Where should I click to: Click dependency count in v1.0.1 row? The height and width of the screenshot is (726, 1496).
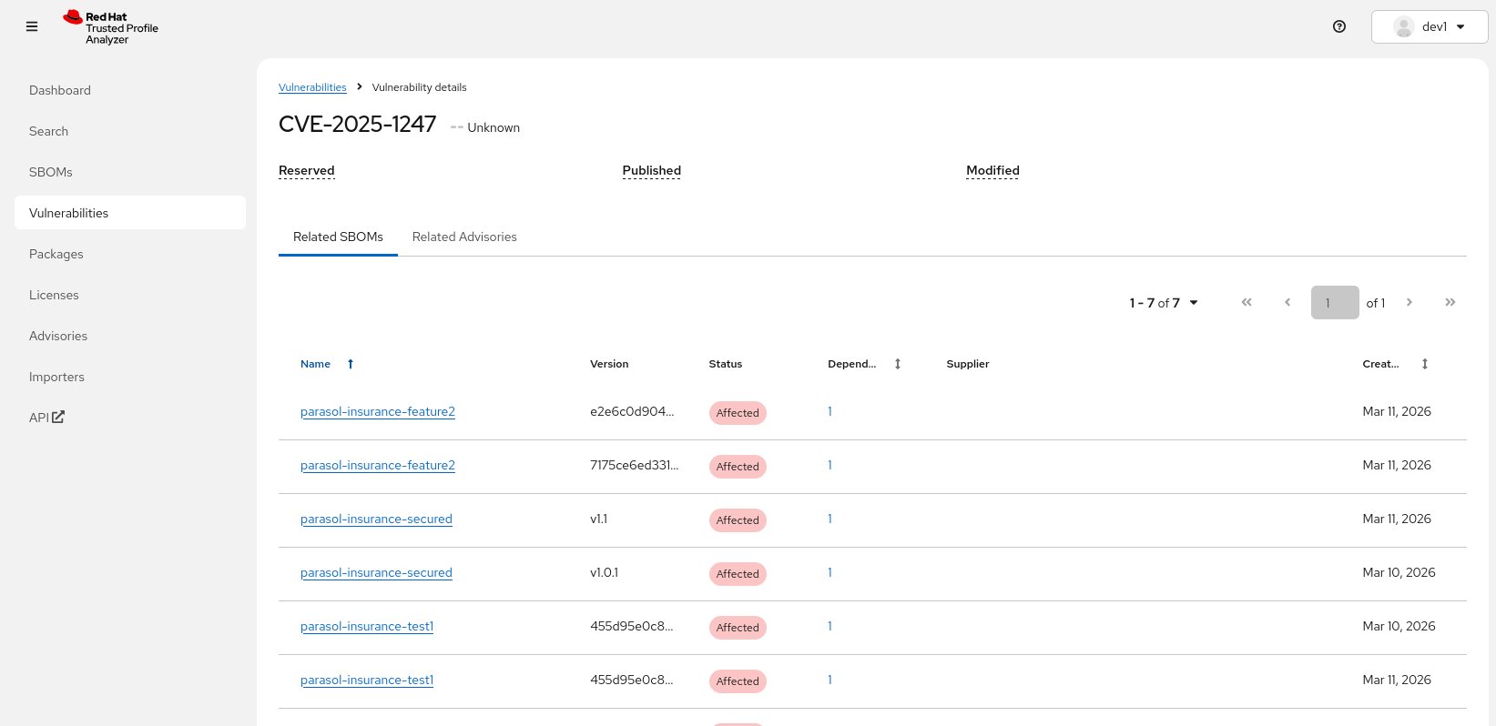coord(829,572)
